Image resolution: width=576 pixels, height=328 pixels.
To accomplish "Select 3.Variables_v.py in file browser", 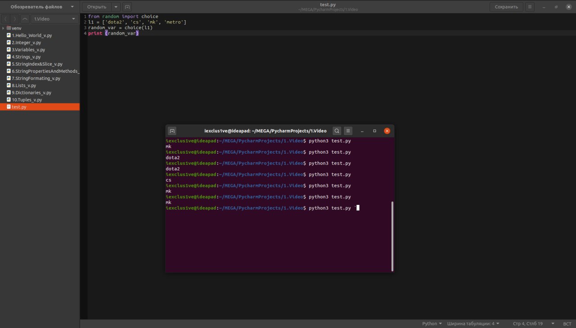I will (x=28, y=50).
